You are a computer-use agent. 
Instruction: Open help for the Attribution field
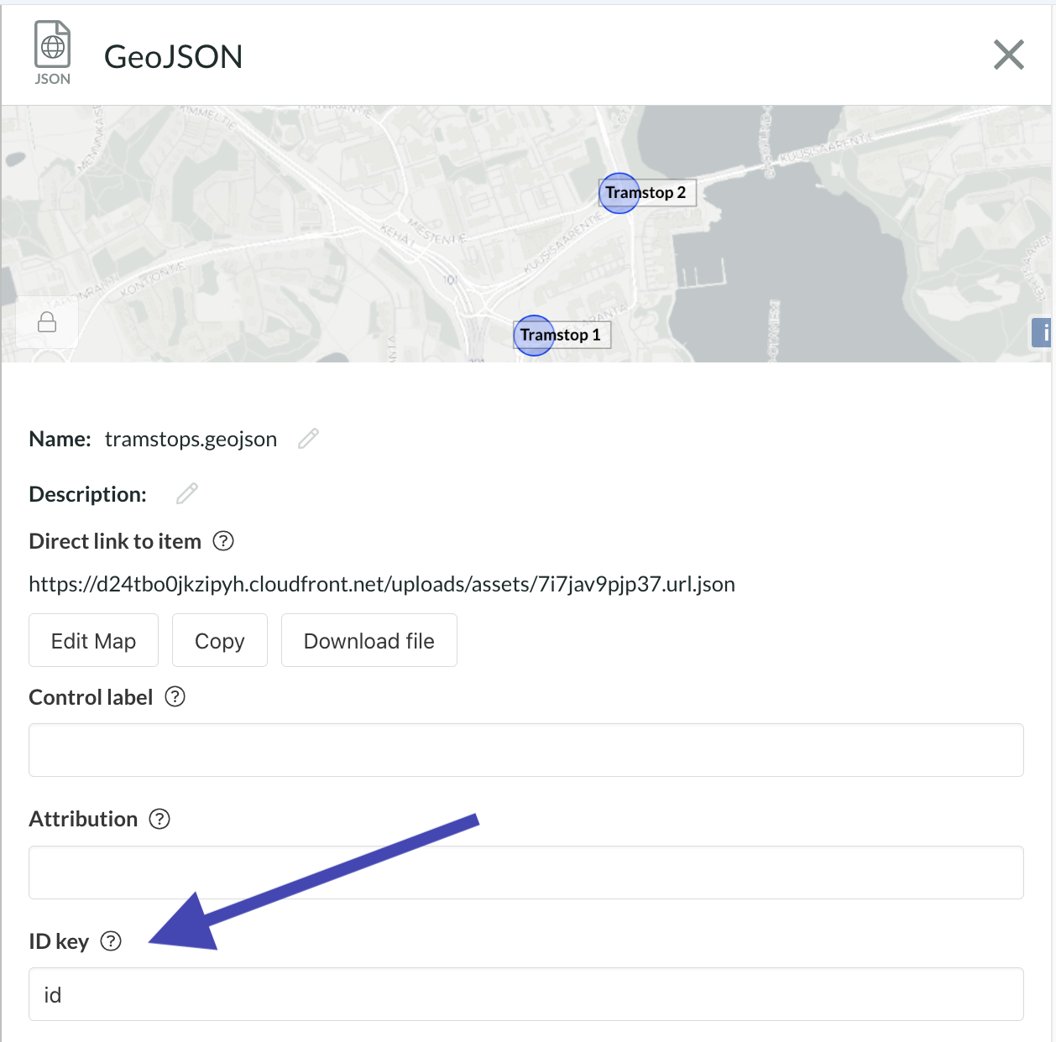pyautogui.click(x=160, y=819)
